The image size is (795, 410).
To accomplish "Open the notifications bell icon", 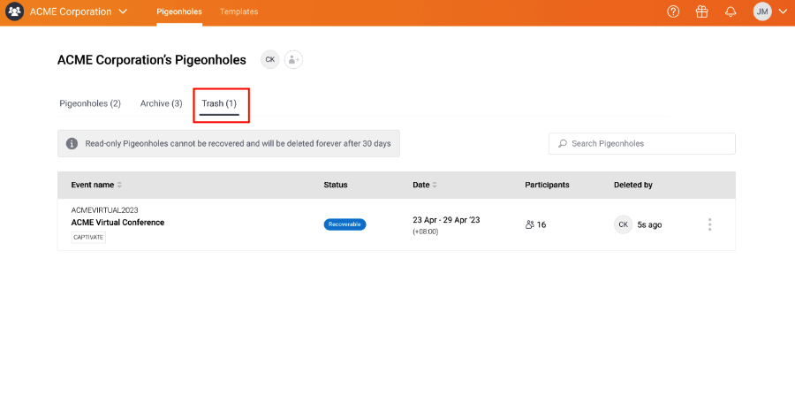I will pyautogui.click(x=731, y=11).
